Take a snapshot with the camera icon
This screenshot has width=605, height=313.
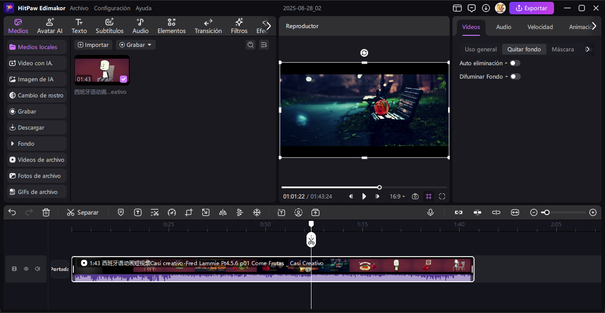[x=415, y=196]
